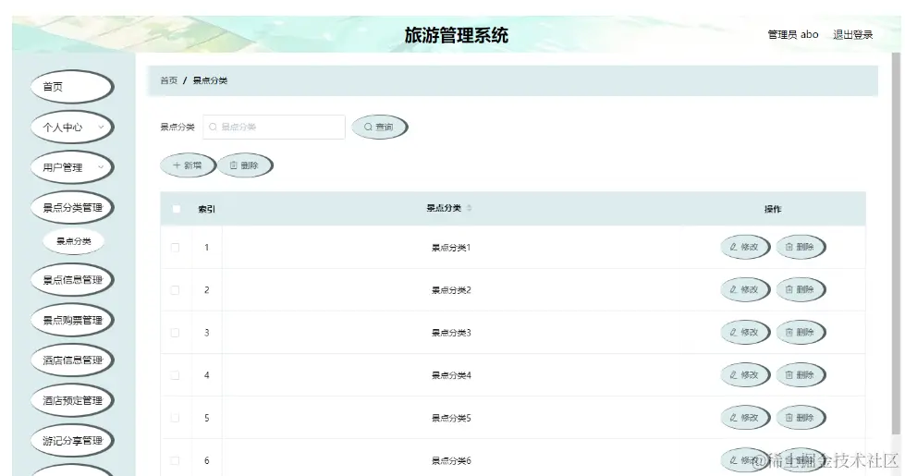Expand the 酒店预定管理 sidebar group
The image size is (905, 476).
pyautogui.click(x=72, y=400)
